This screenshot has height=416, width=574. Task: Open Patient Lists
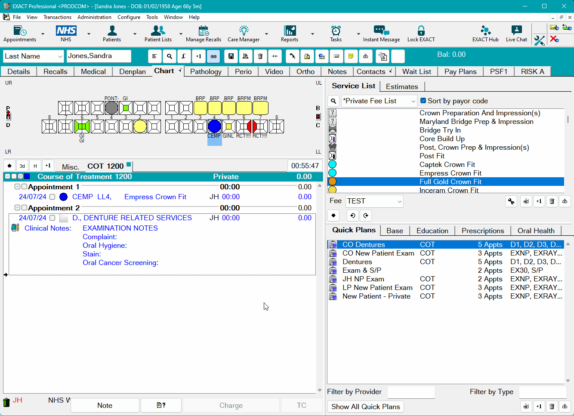[158, 34]
